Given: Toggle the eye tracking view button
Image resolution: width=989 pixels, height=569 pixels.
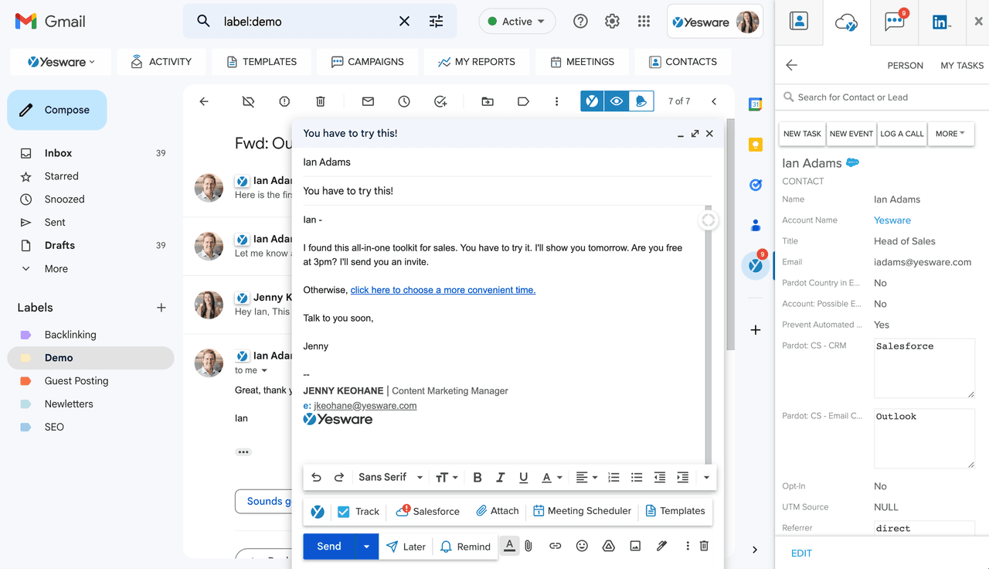Looking at the screenshot, I should [x=616, y=101].
